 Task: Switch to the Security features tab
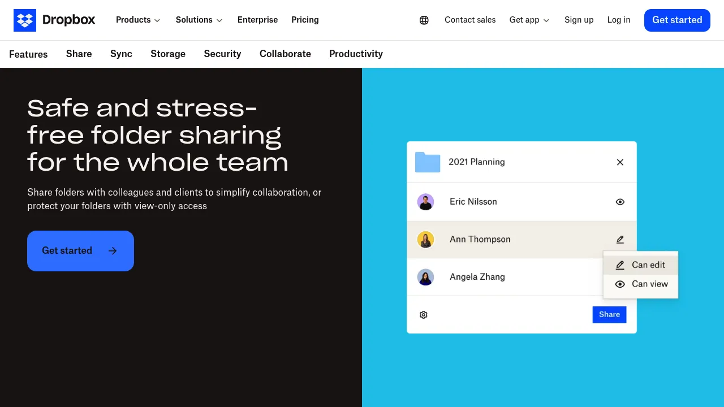coord(223,54)
